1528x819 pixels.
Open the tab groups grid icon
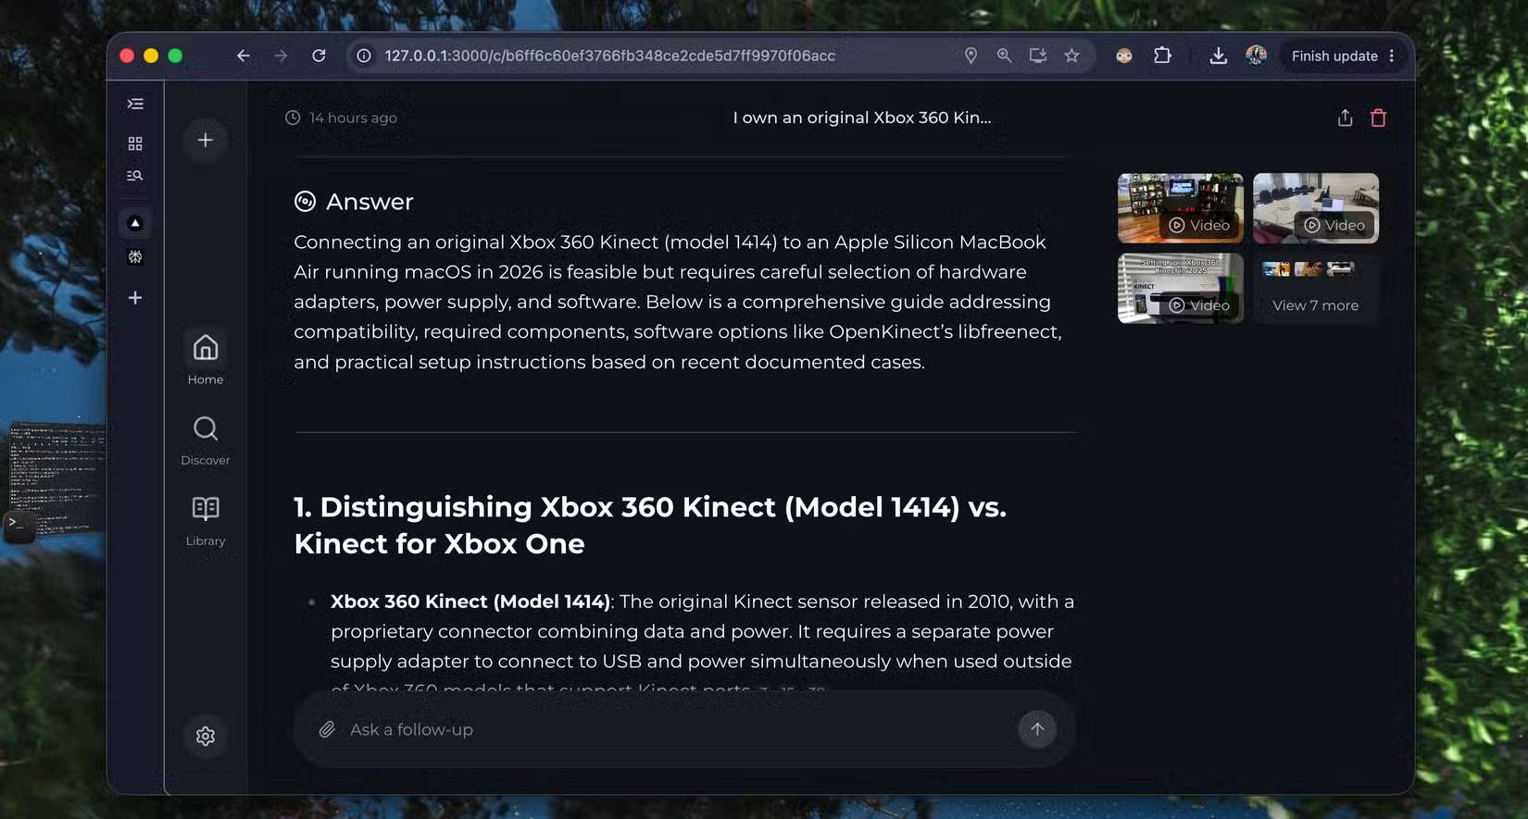(135, 143)
